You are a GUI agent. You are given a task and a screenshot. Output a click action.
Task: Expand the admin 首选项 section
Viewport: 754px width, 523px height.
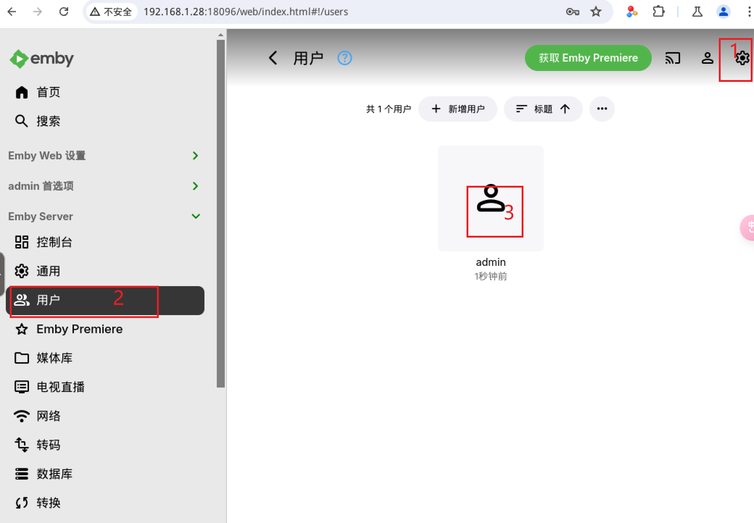[105, 186]
